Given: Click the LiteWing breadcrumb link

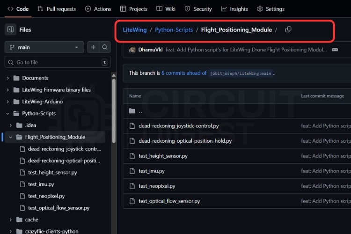Looking at the screenshot, I should pos(135,30).
